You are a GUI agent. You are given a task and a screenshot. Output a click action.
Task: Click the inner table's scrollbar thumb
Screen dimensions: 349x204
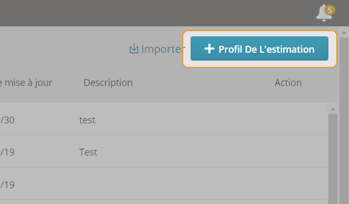(x=333, y=159)
